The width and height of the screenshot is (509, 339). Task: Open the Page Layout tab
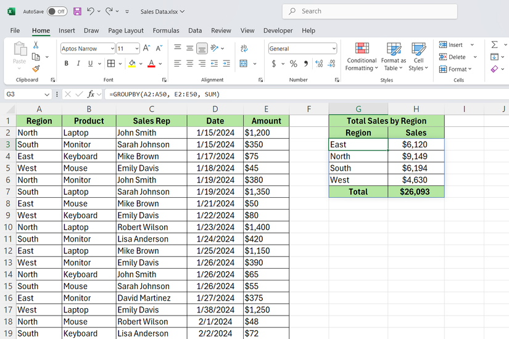[x=125, y=30]
